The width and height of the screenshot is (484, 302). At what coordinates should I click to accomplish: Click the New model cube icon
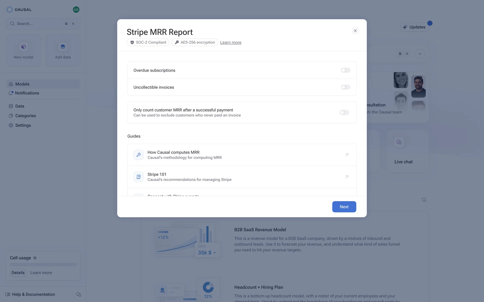click(23, 47)
